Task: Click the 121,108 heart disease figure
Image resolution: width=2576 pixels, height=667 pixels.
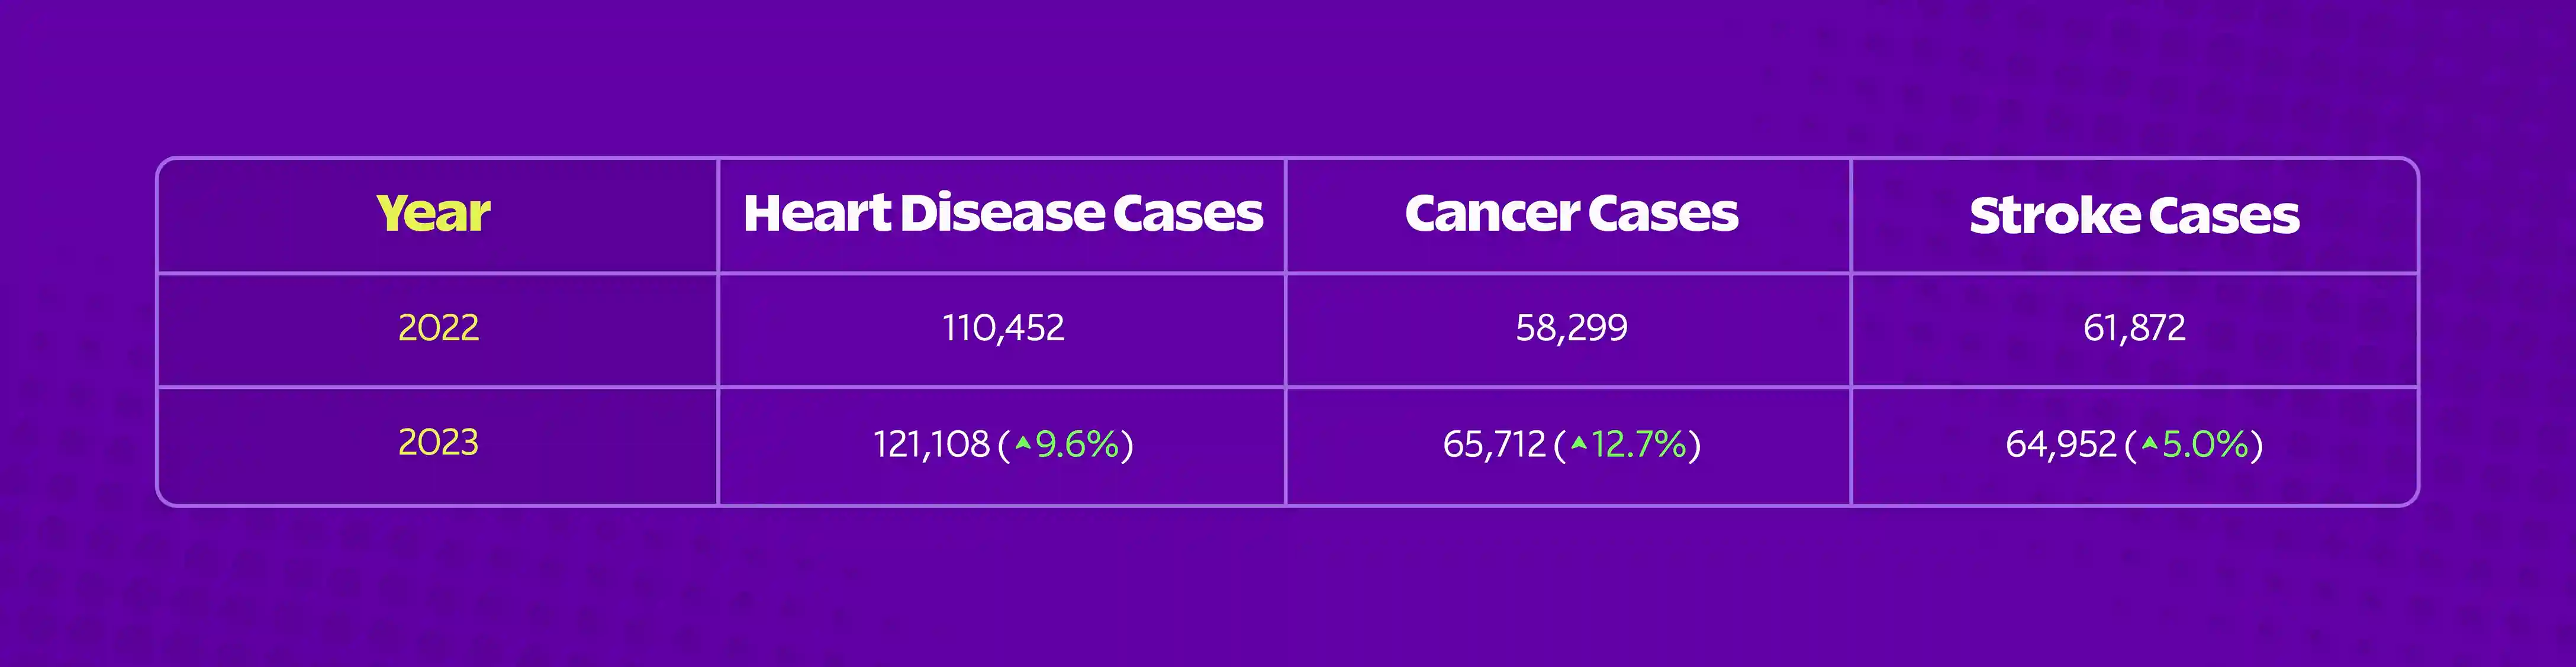Action: pos(931,444)
